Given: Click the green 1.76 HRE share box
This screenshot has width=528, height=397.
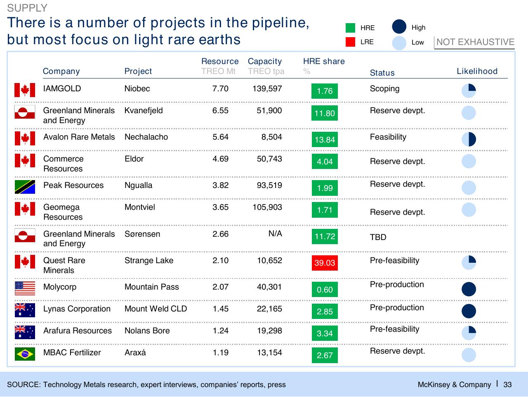Looking at the screenshot, I should point(325,91).
